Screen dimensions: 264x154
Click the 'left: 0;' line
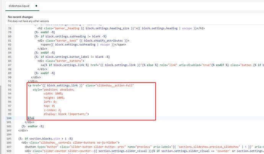(x=50, y=102)
